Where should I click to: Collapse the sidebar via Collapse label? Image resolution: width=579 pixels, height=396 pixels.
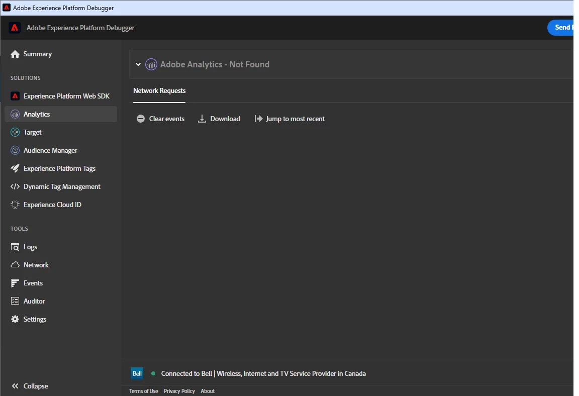(x=36, y=386)
